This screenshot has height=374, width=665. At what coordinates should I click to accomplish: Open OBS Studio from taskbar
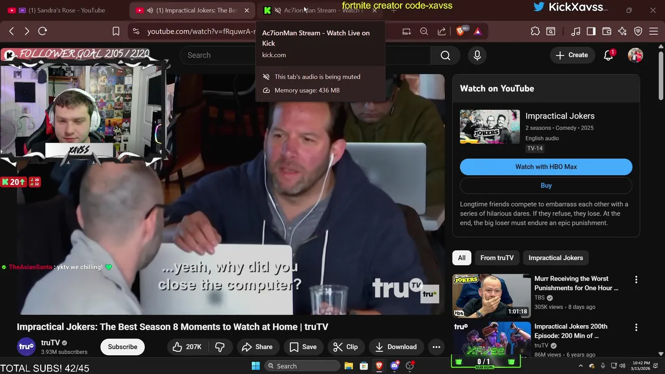pyautogui.click(x=410, y=366)
